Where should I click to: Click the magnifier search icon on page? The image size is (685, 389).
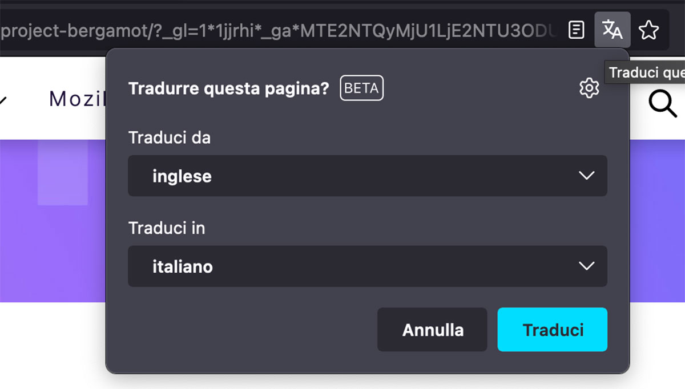663,104
